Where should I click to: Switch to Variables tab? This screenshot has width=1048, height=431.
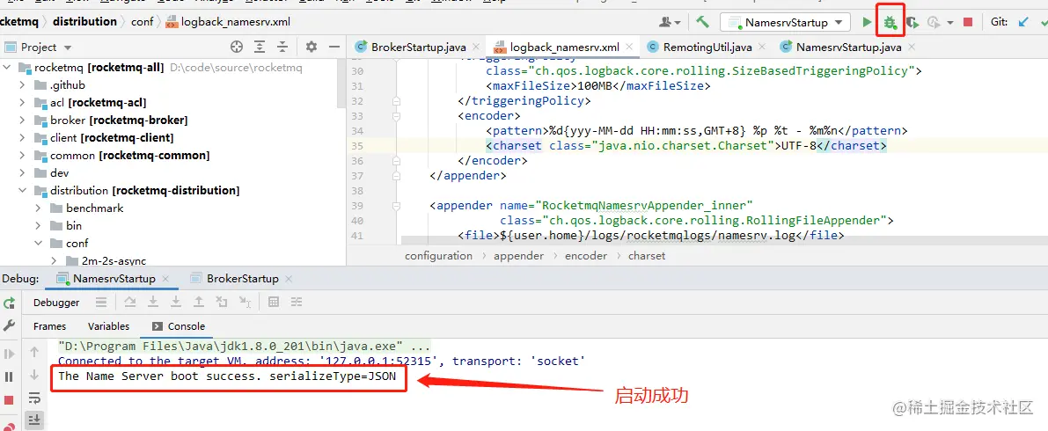click(x=108, y=326)
